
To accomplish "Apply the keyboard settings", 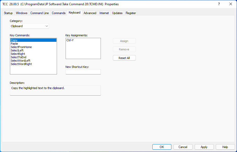I will point(204,147).
